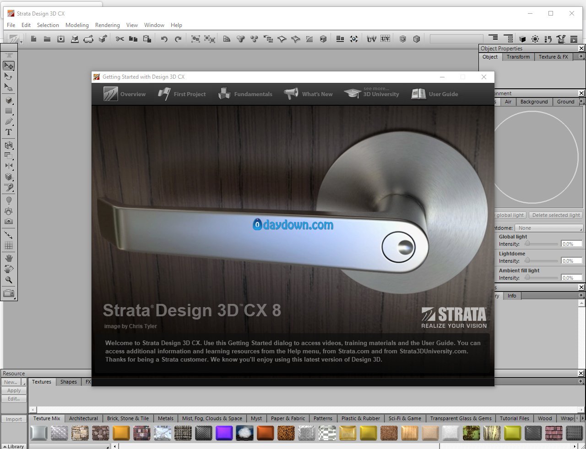Screen dimensions: 586x449
Task: Click the Undo arrow in toolbar
Action: click(164, 39)
